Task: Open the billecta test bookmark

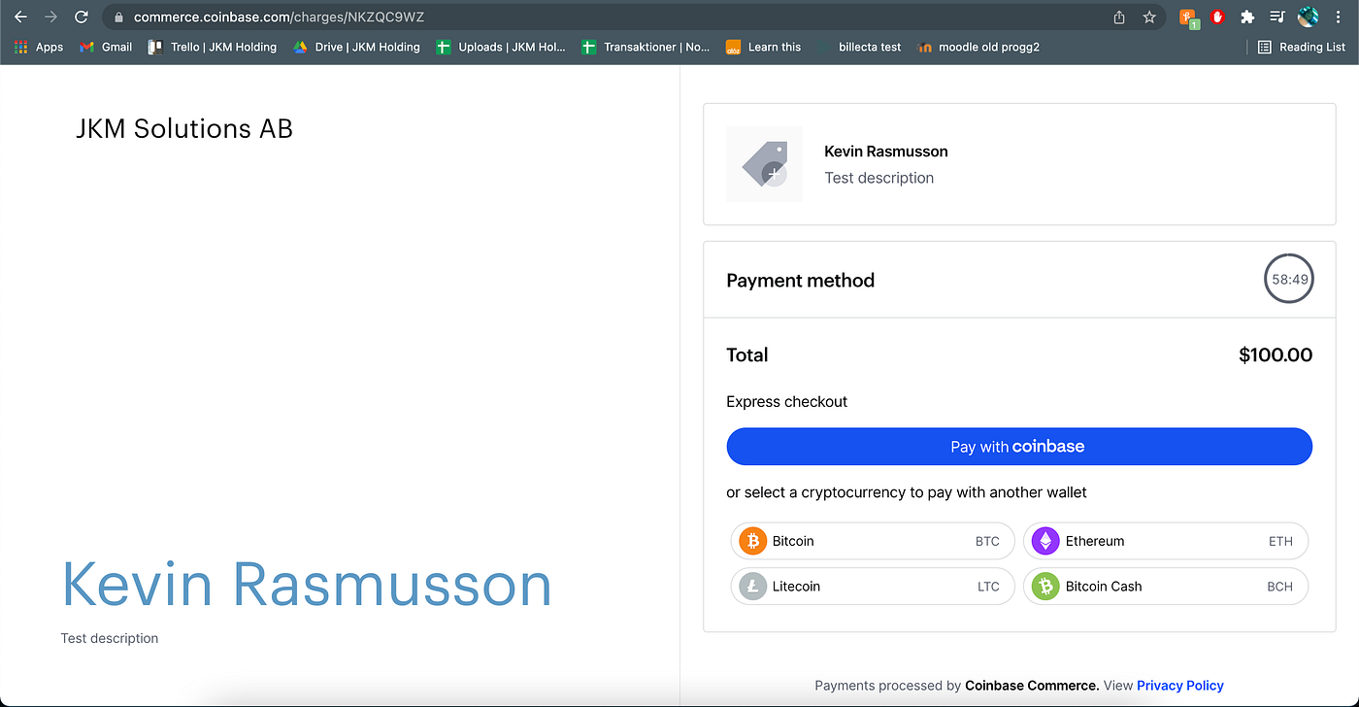Action: point(859,47)
